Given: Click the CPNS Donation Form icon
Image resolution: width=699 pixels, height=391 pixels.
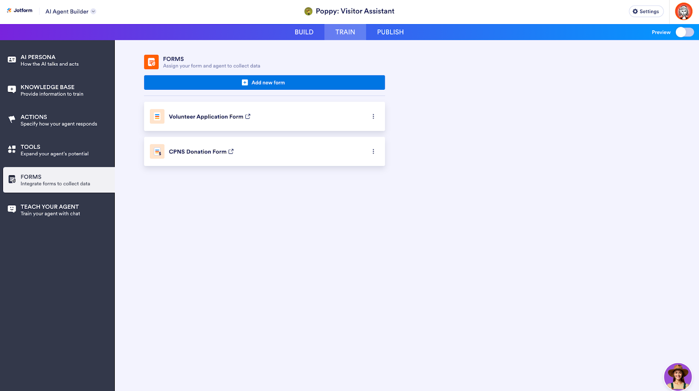Looking at the screenshot, I should (x=157, y=151).
